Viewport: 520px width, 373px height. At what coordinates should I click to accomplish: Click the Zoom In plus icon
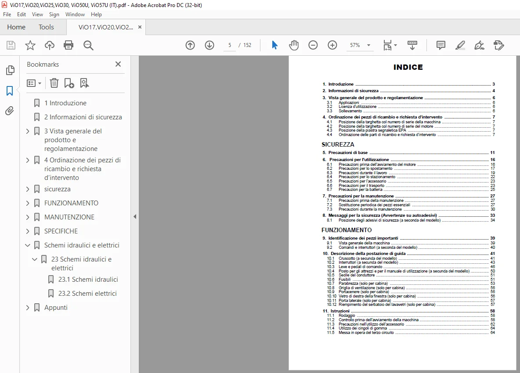(332, 45)
